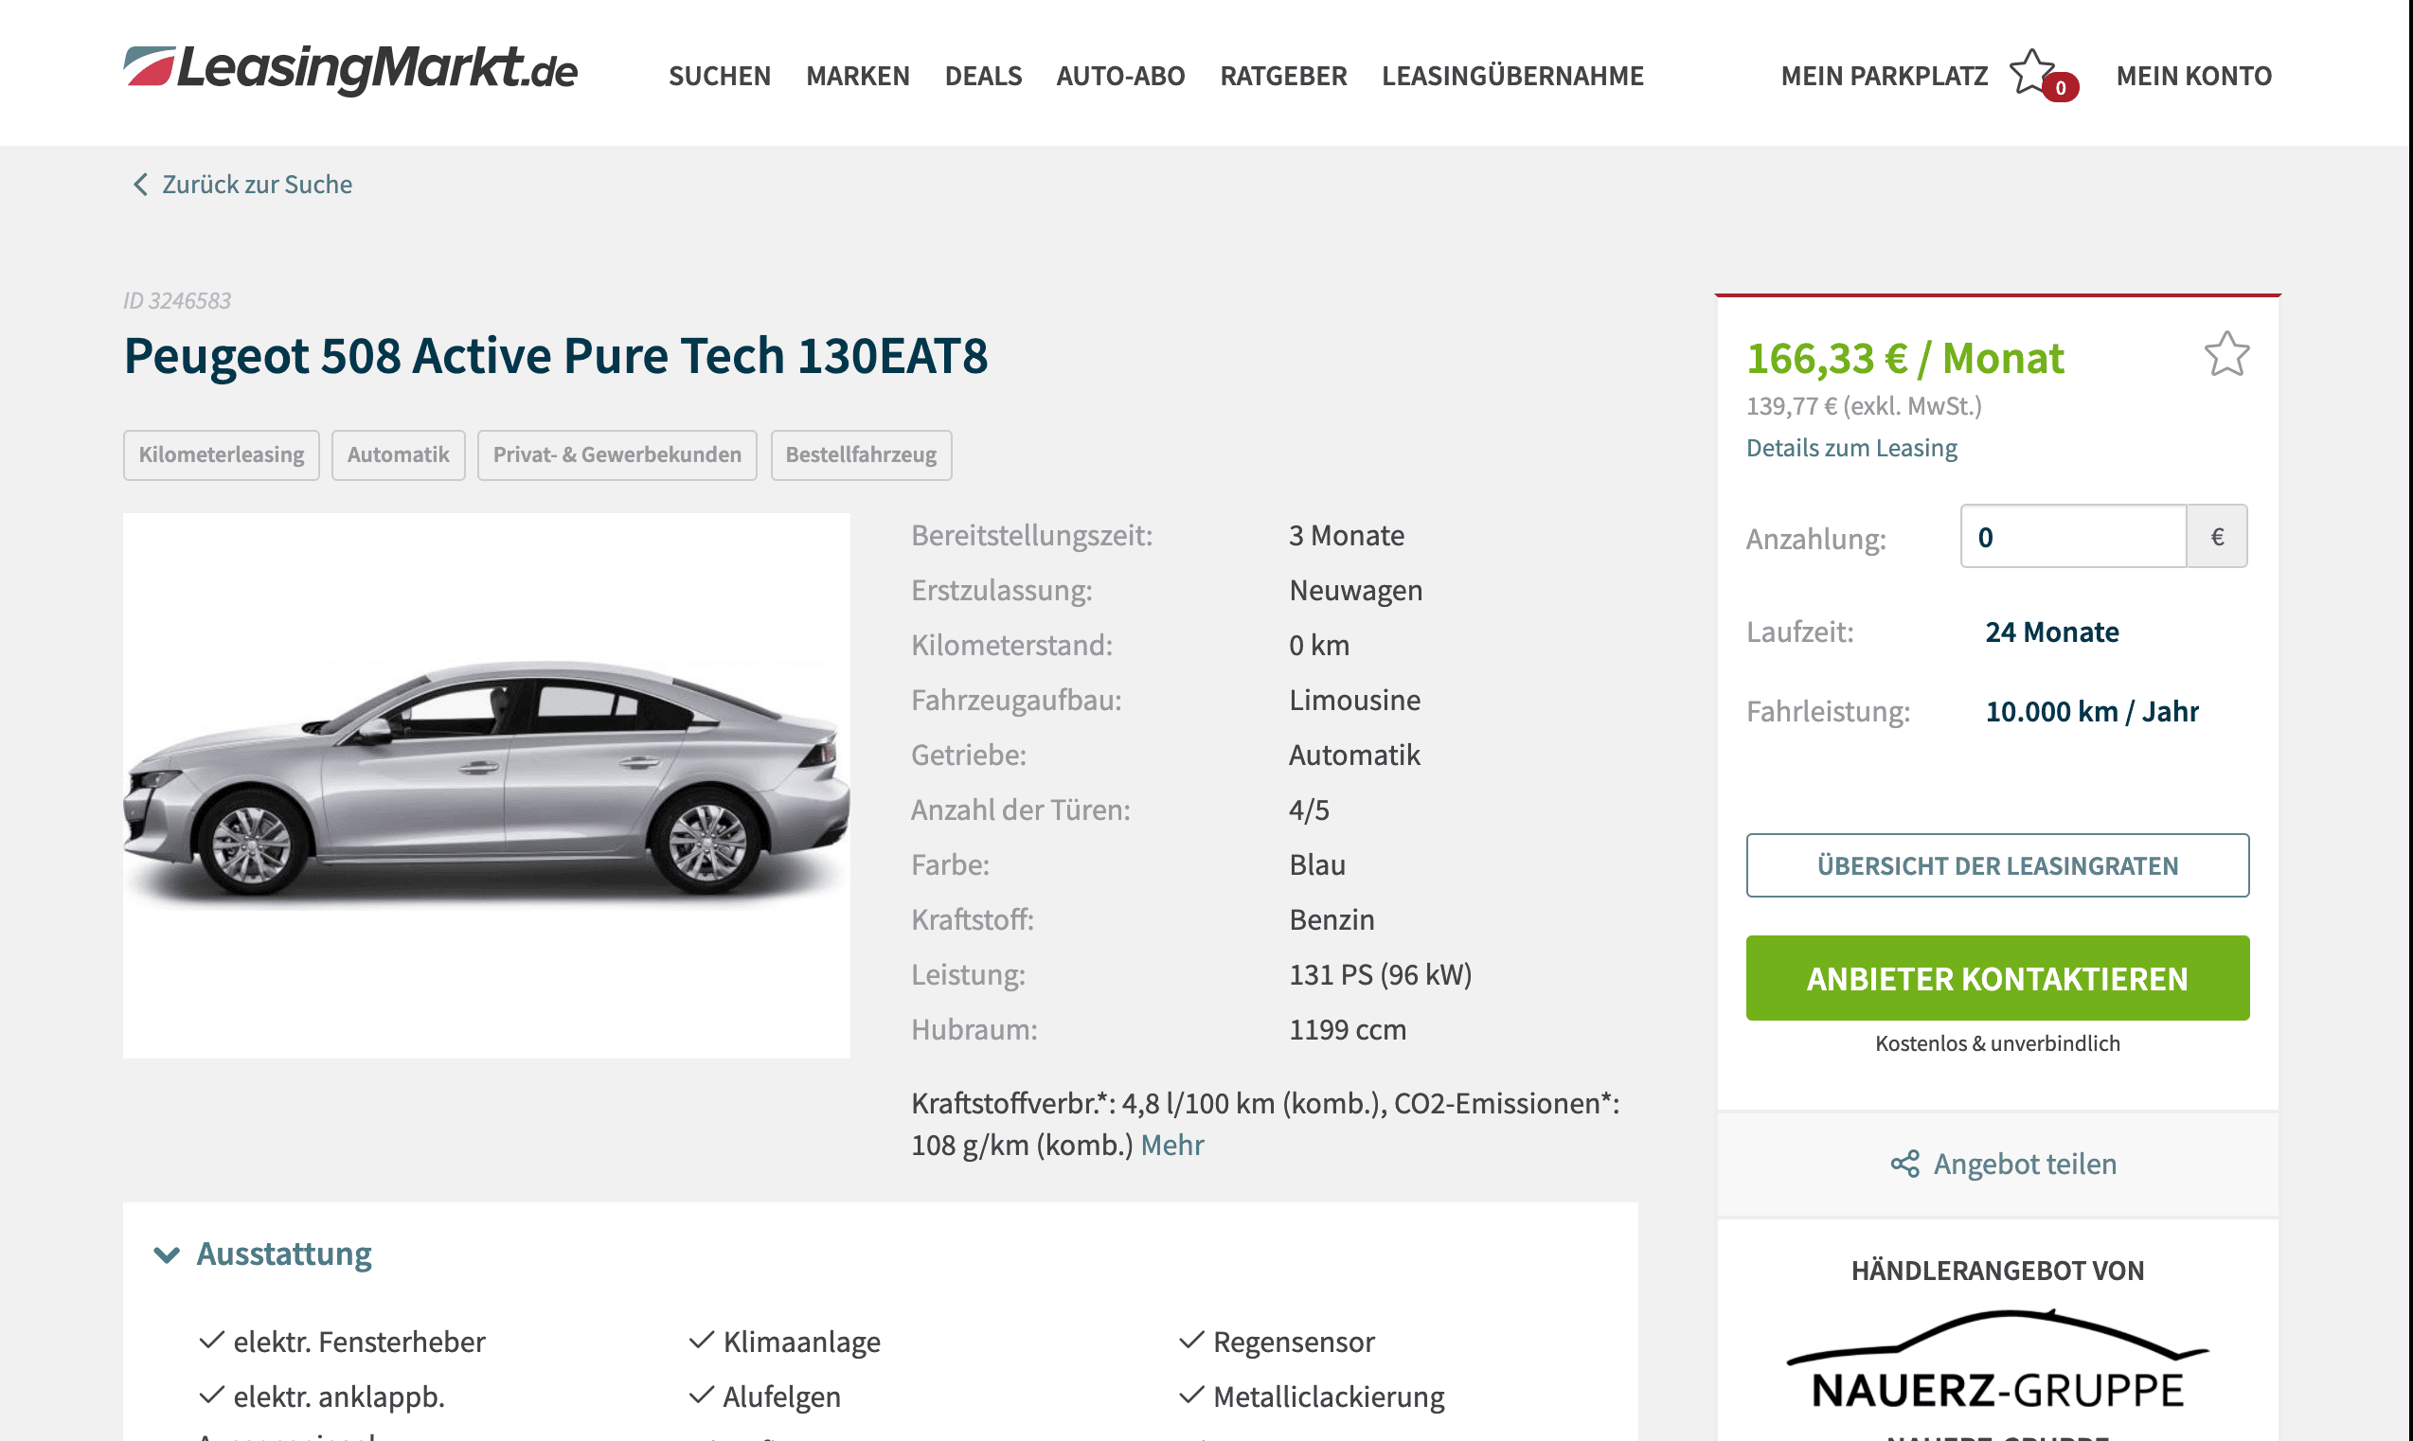Open the SUCHEN menu
Screen dimensions: 2413x1441
(x=720, y=76)
